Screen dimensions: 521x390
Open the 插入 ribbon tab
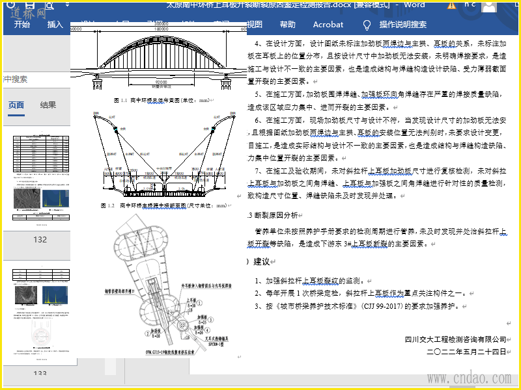pyautogui.click(x=55, y=25)
